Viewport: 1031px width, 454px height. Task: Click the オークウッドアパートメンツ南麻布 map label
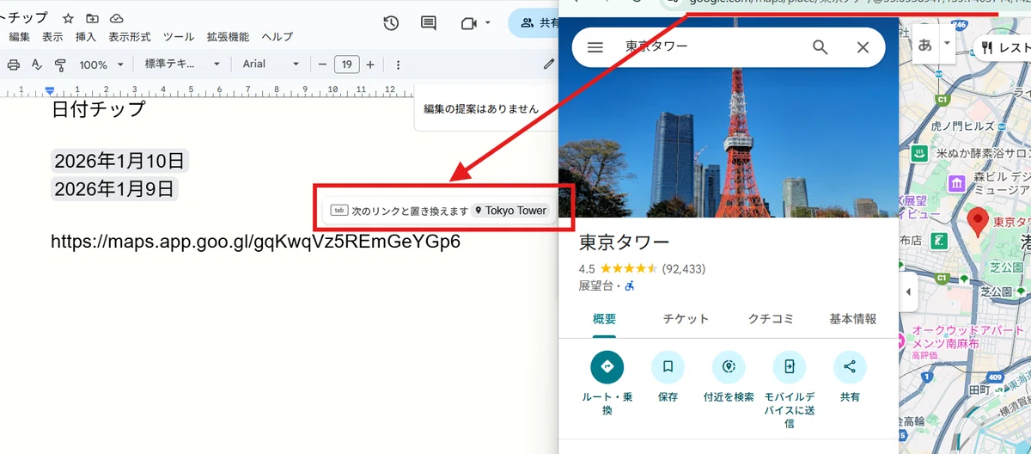[x=967, y=335]
